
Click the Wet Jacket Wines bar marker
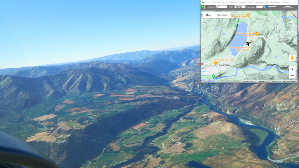(257, 34)
